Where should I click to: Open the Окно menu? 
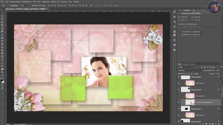tap(70, 2)
